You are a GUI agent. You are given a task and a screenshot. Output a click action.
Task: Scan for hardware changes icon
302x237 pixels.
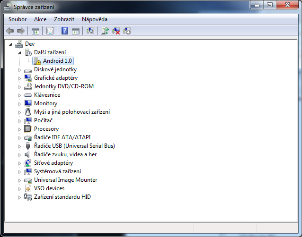(x=90, y=31)
